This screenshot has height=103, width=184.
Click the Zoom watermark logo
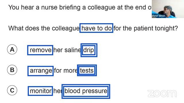(162, 94)
